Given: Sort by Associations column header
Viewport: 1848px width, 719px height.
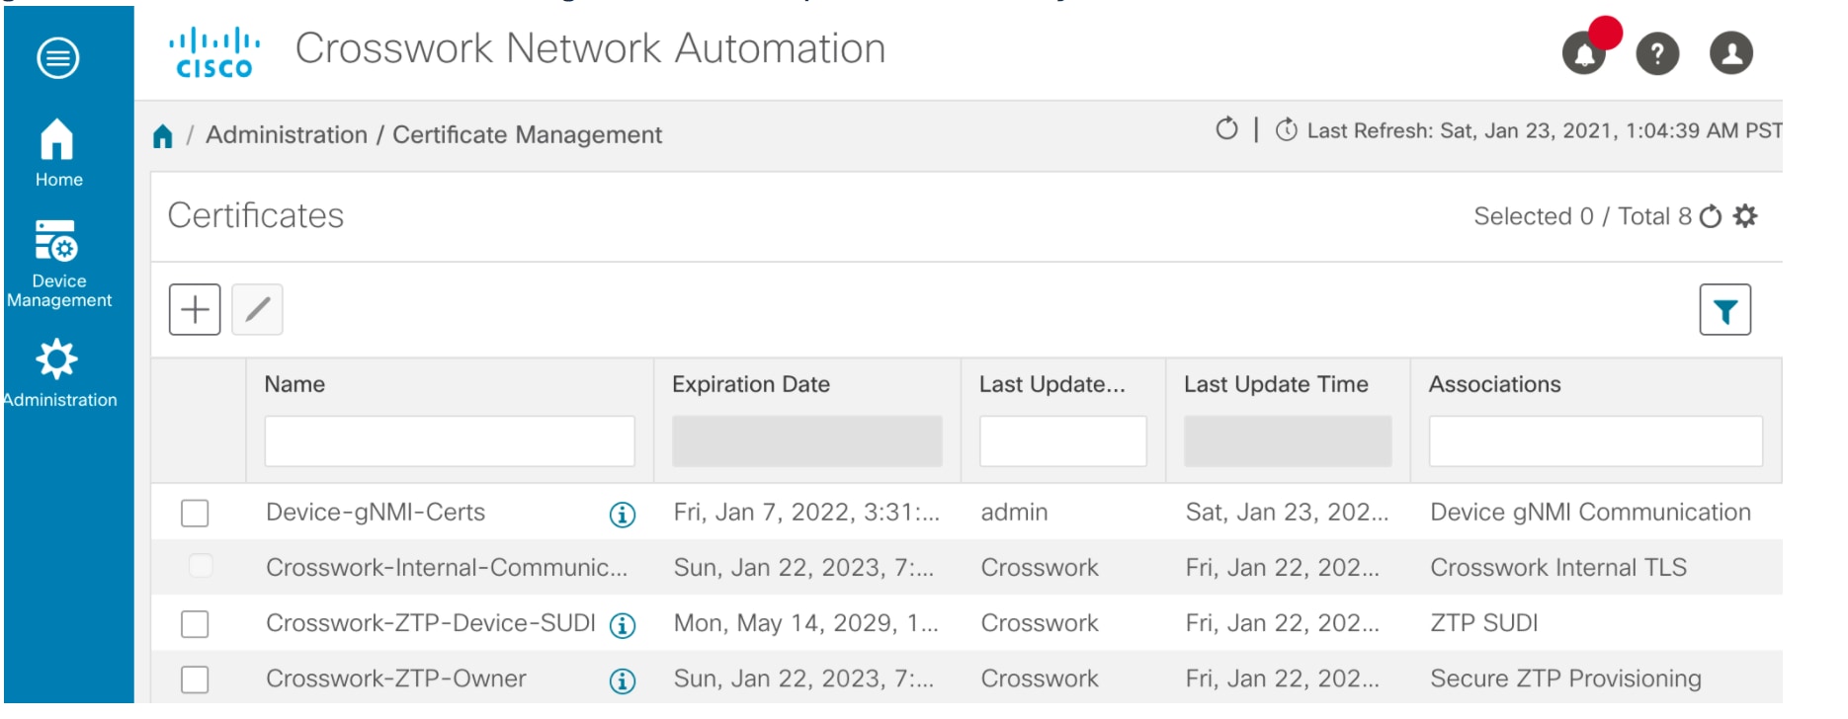Looking at the screenshot, I should coord(1495,384).
